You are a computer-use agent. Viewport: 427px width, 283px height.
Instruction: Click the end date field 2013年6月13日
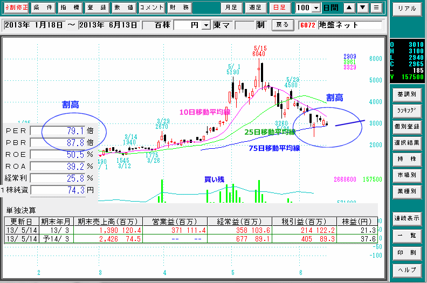[x=109, y=25]
